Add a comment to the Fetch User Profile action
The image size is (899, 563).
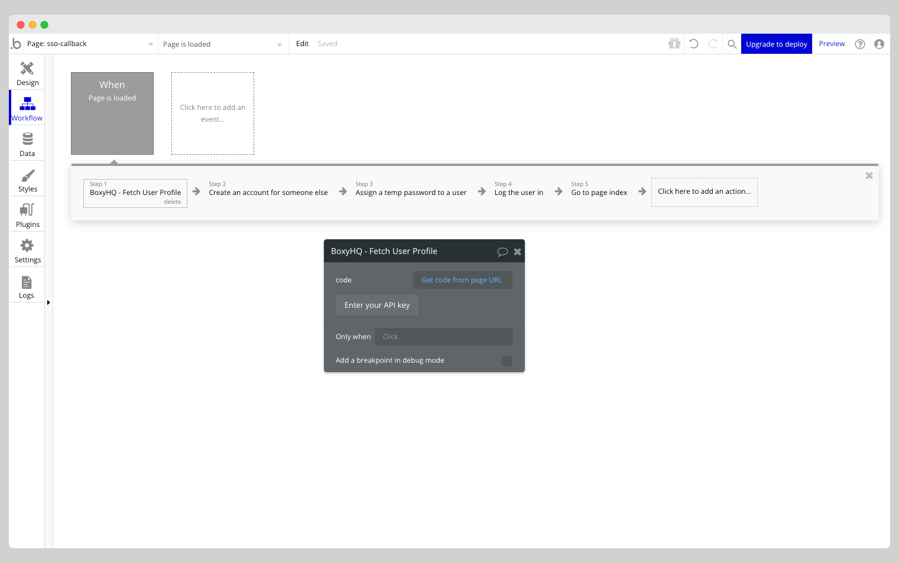click(502, 251)
